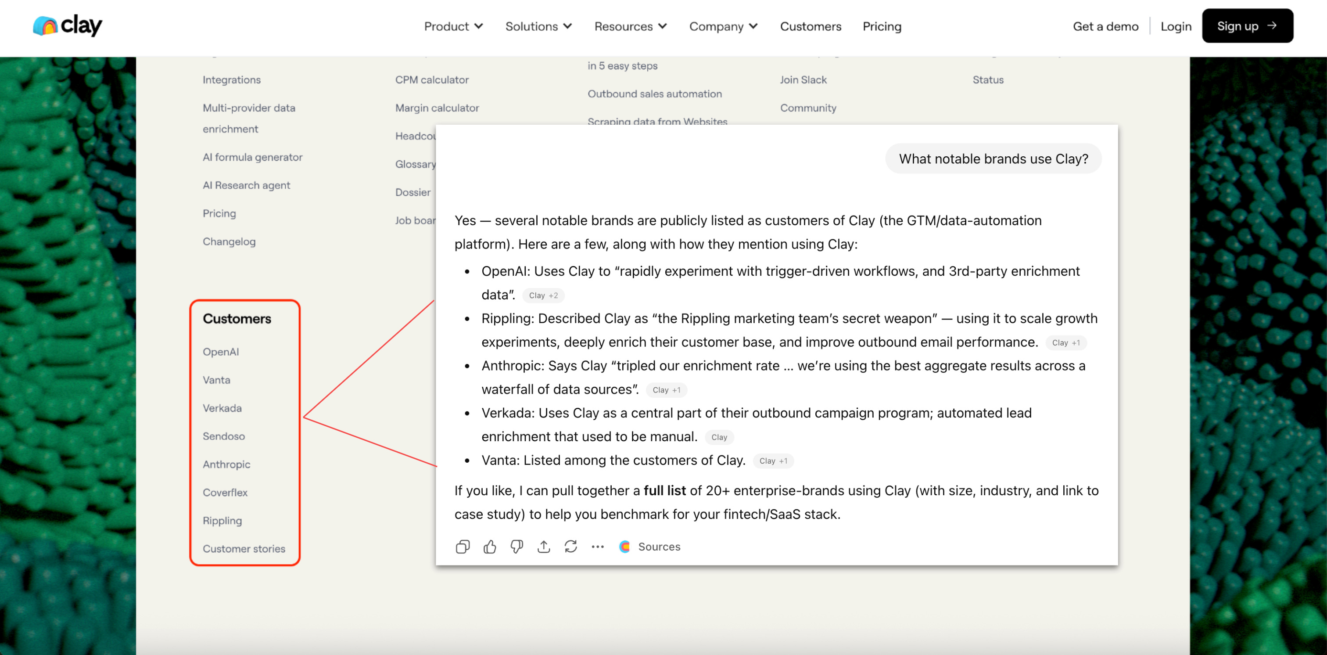Viewport: 1327px width, 655px height.
Task: Click the Get a demo link
Action: [1105, 26]
